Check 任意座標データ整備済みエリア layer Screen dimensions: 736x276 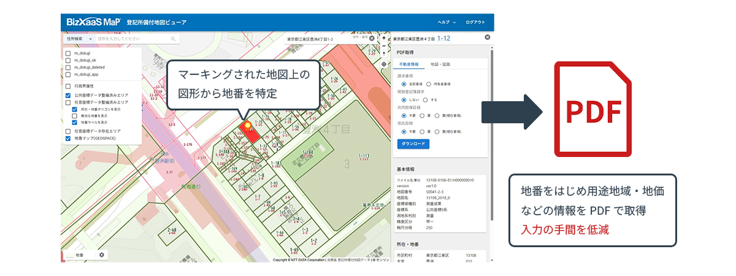(68, 102)
